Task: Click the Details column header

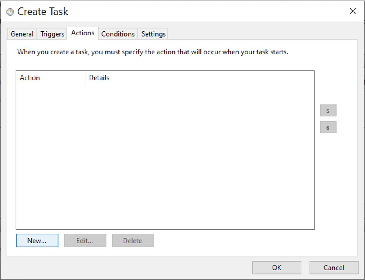Action: 99,78
